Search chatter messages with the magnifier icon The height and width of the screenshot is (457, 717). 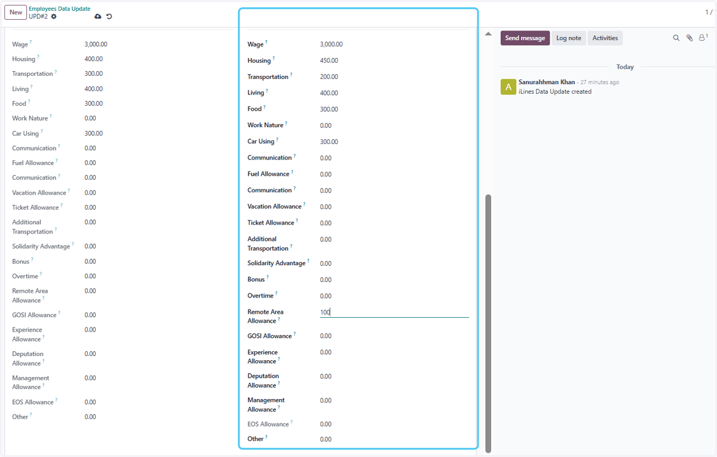click(676, 38)
